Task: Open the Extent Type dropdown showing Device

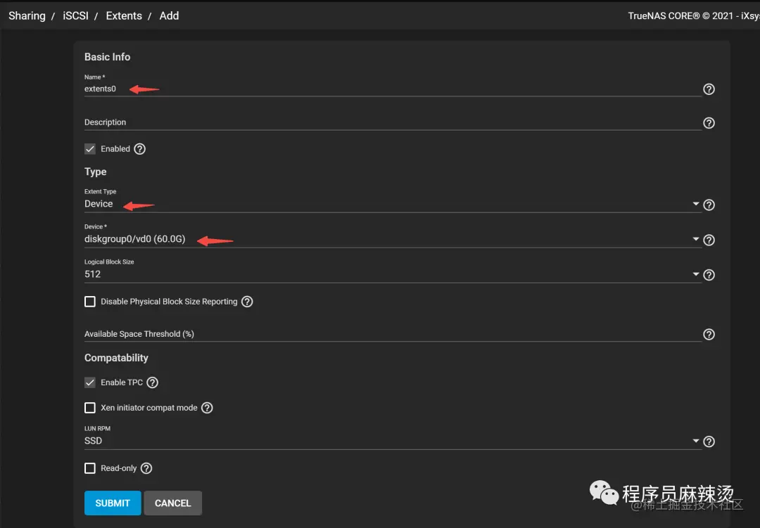Action: pos(393,204)
